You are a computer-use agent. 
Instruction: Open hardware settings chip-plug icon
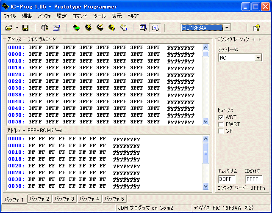point(45,28)
